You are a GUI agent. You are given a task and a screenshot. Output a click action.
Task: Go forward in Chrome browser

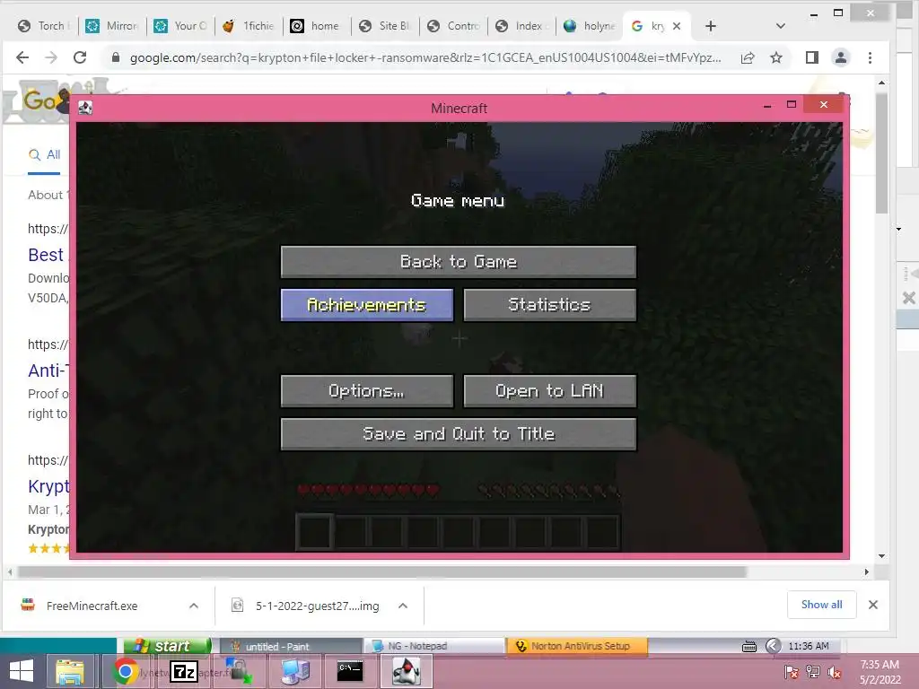tap(51, 57)
